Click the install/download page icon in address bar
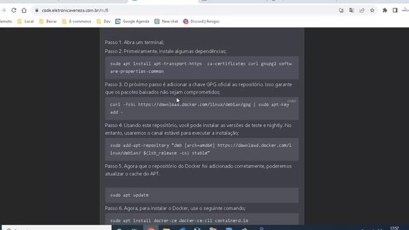 [341, 10]
